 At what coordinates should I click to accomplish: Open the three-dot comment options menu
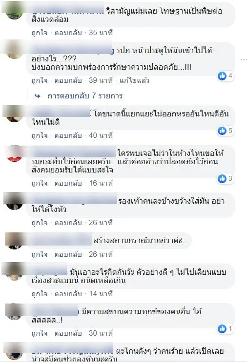pos(244,59)
